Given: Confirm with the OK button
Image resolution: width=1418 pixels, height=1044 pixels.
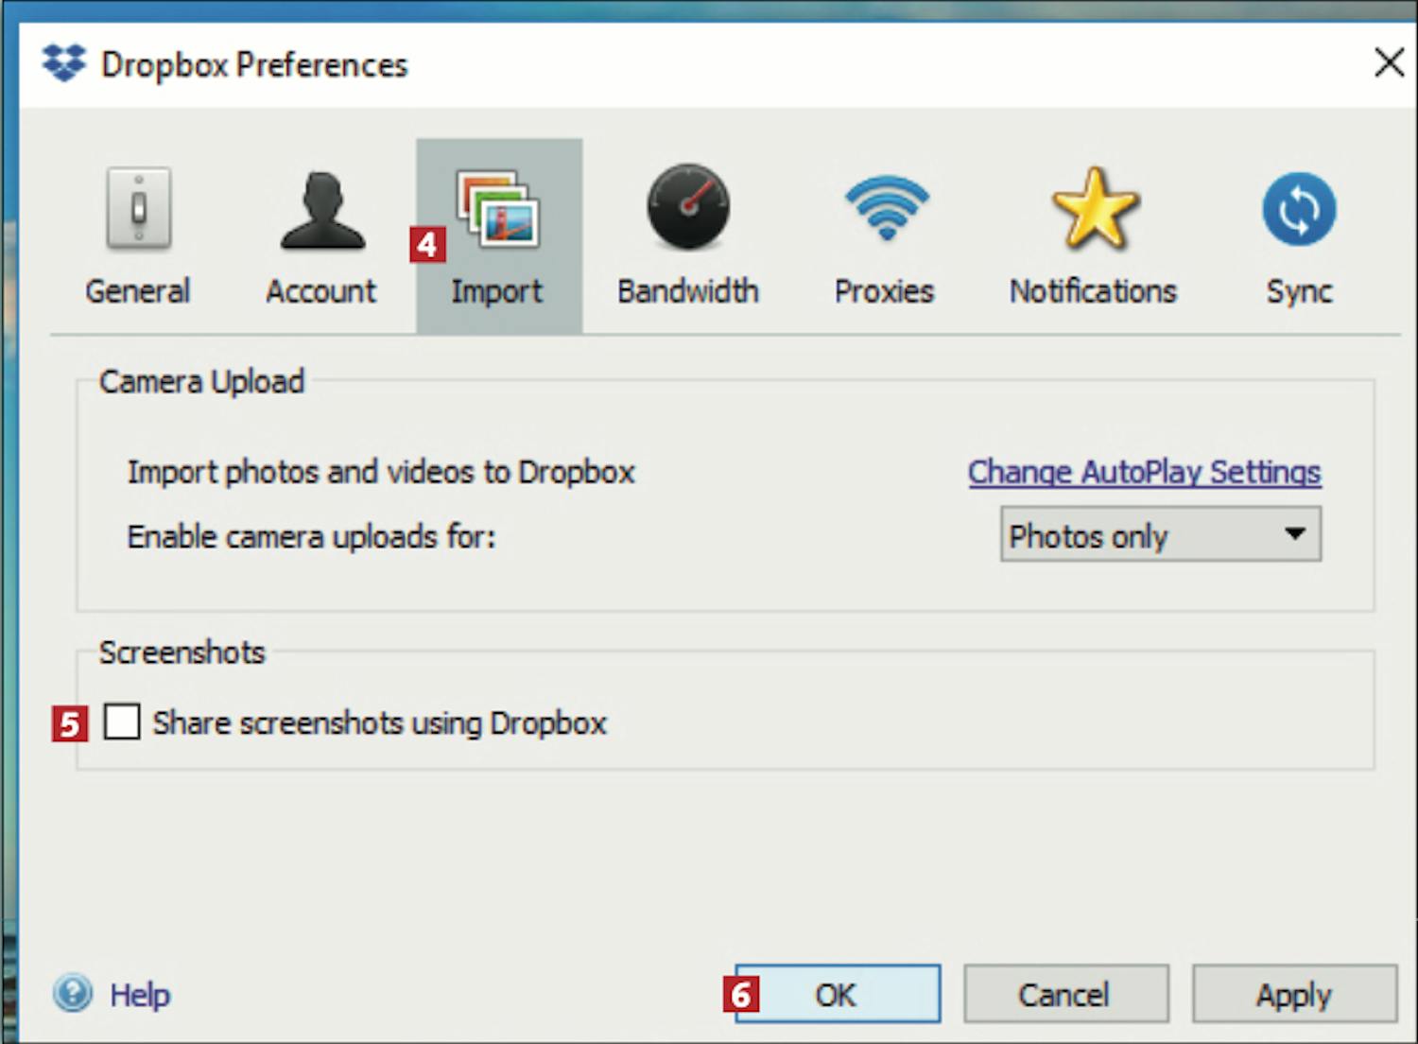Looking at the screenshot, I should click(838, 994).
